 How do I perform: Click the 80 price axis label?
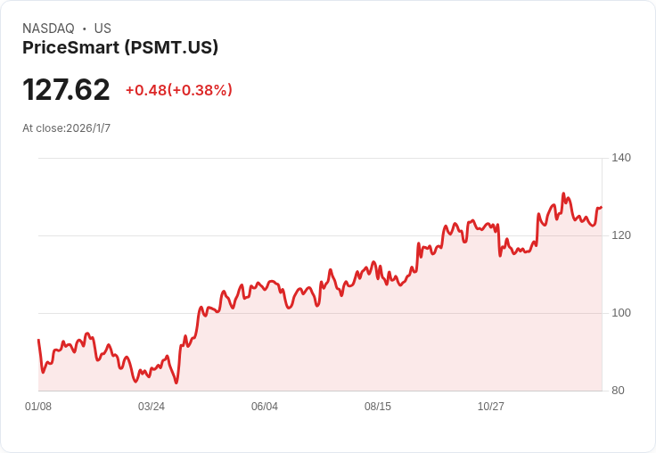click(618, 391)
